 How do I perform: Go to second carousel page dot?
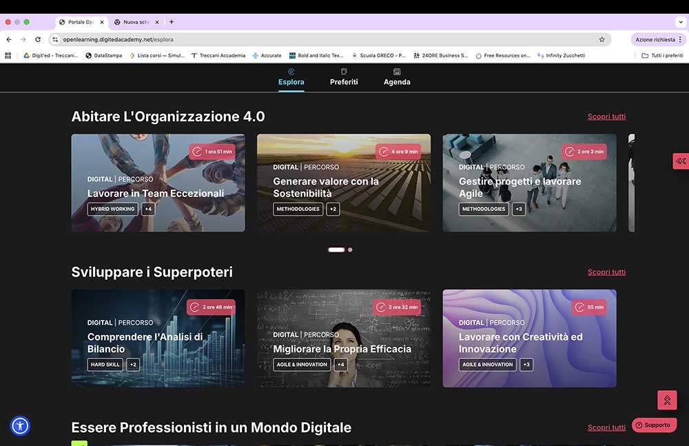tap(350, 250)
